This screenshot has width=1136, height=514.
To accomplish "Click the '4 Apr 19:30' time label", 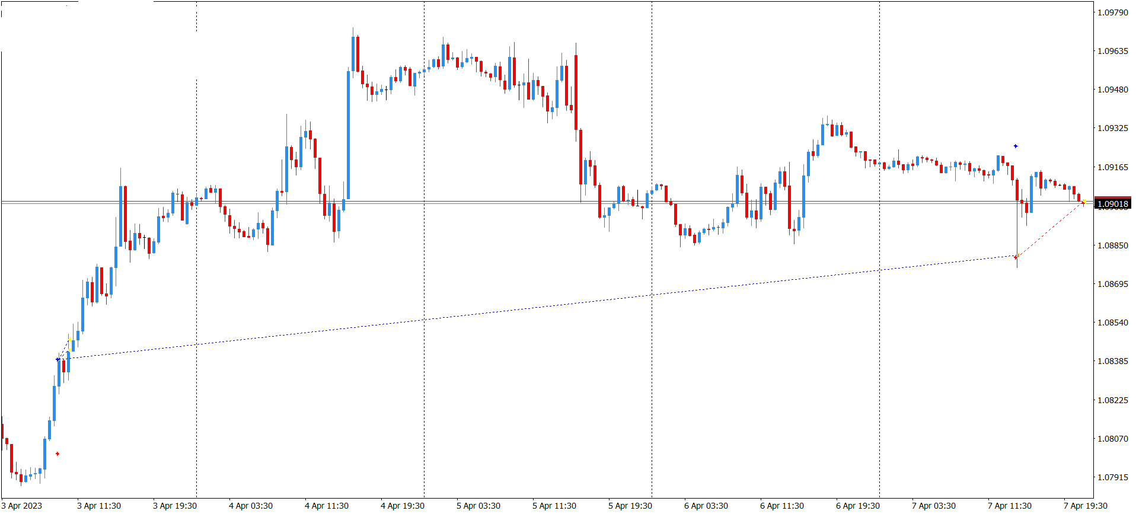I will pyautogui.click(x=403, y=506).
